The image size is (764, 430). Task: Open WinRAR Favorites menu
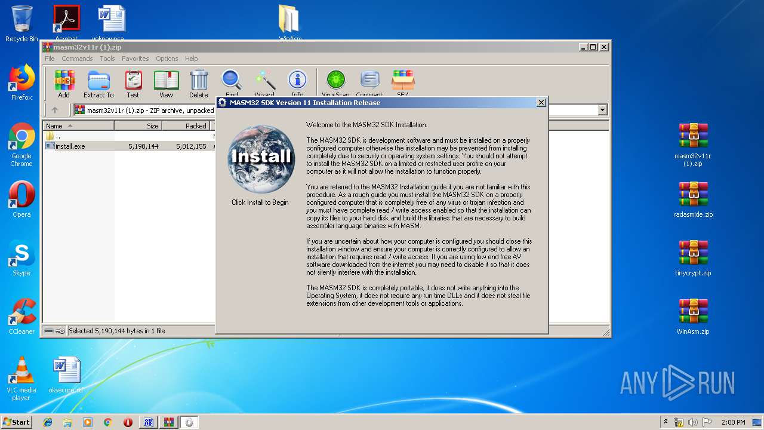(x=135, y=59)
